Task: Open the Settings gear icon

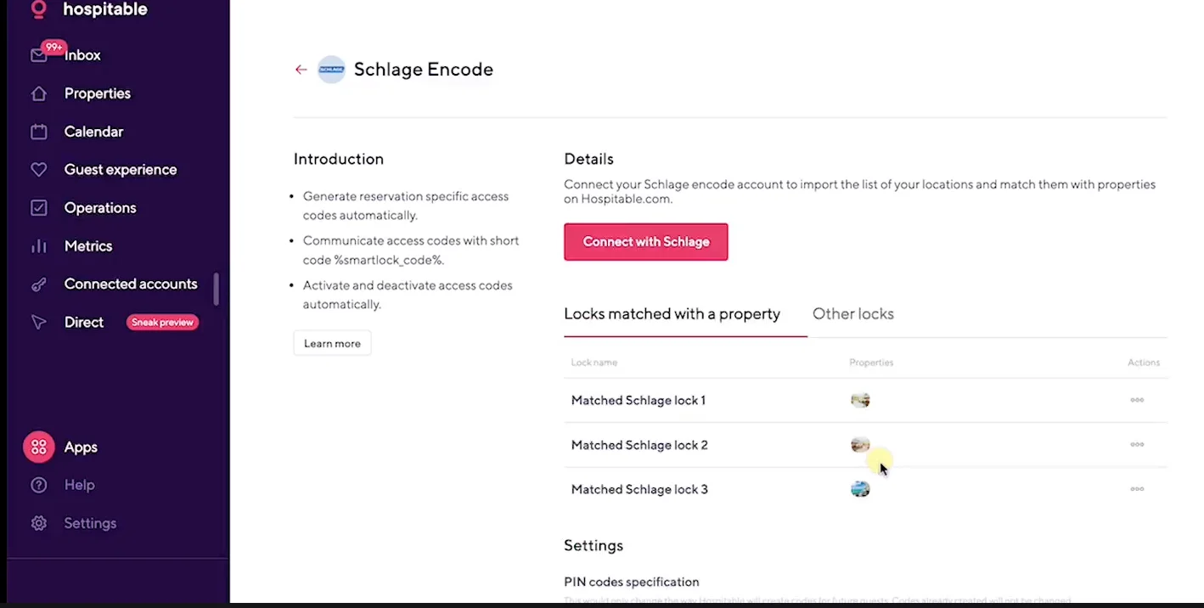Action: 39,523
